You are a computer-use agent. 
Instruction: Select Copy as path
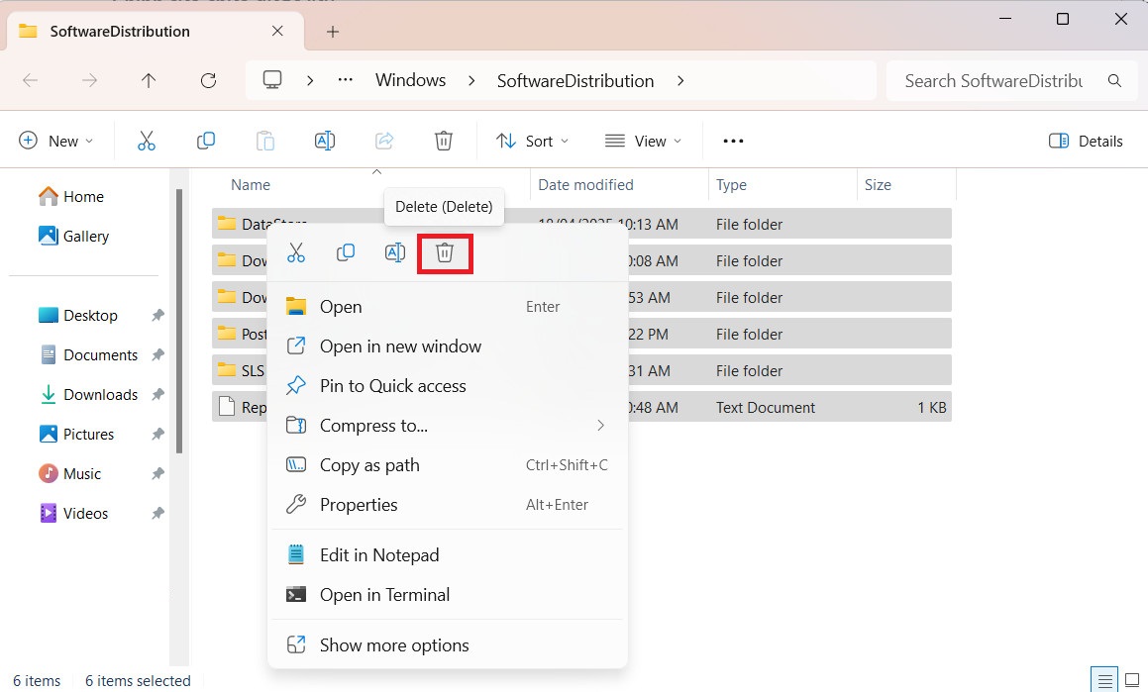448,464
